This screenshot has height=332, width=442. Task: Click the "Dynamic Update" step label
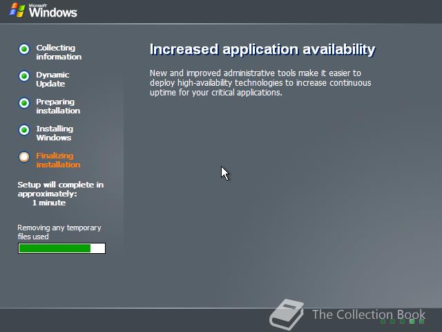point(52,80)
